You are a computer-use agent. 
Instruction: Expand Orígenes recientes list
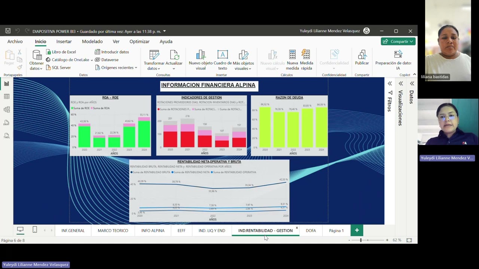click(x=116, y=68)
